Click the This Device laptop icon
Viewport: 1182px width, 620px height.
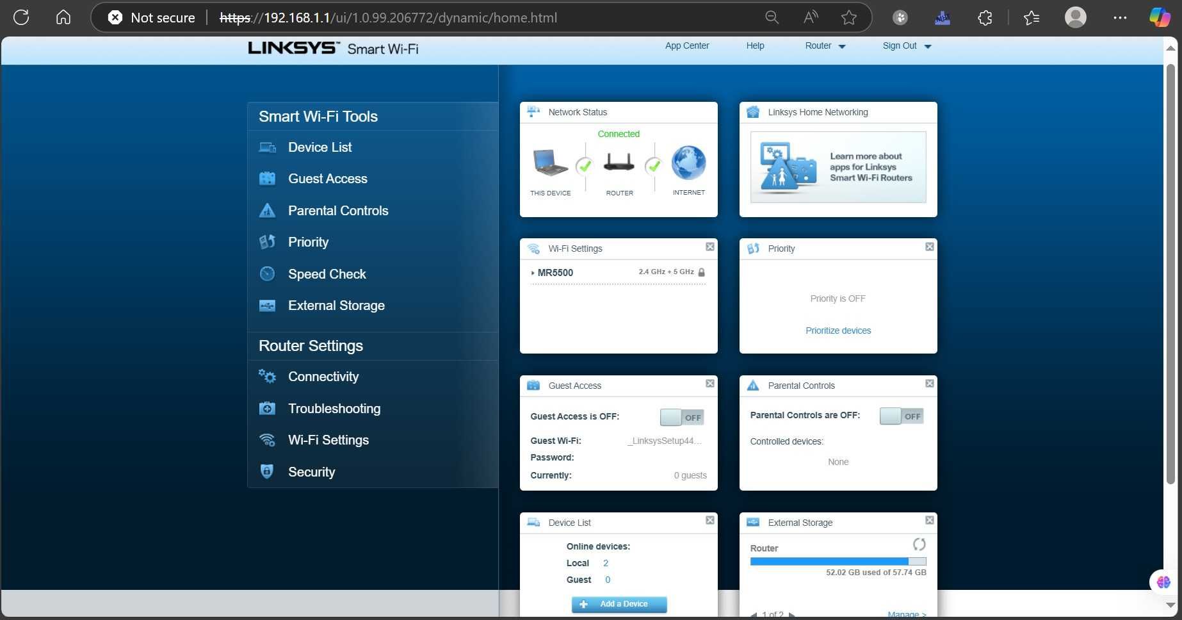[x=550, y=163]
